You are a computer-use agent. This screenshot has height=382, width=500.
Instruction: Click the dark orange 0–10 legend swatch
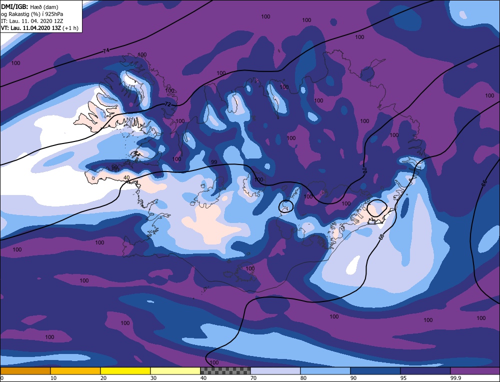[x=25, y=371]
